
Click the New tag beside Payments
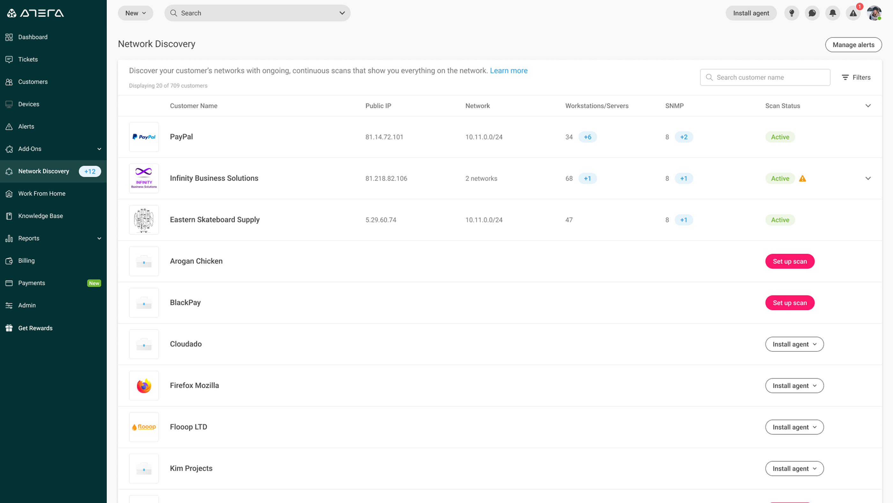pyautogui.click(x=94, y=283)
